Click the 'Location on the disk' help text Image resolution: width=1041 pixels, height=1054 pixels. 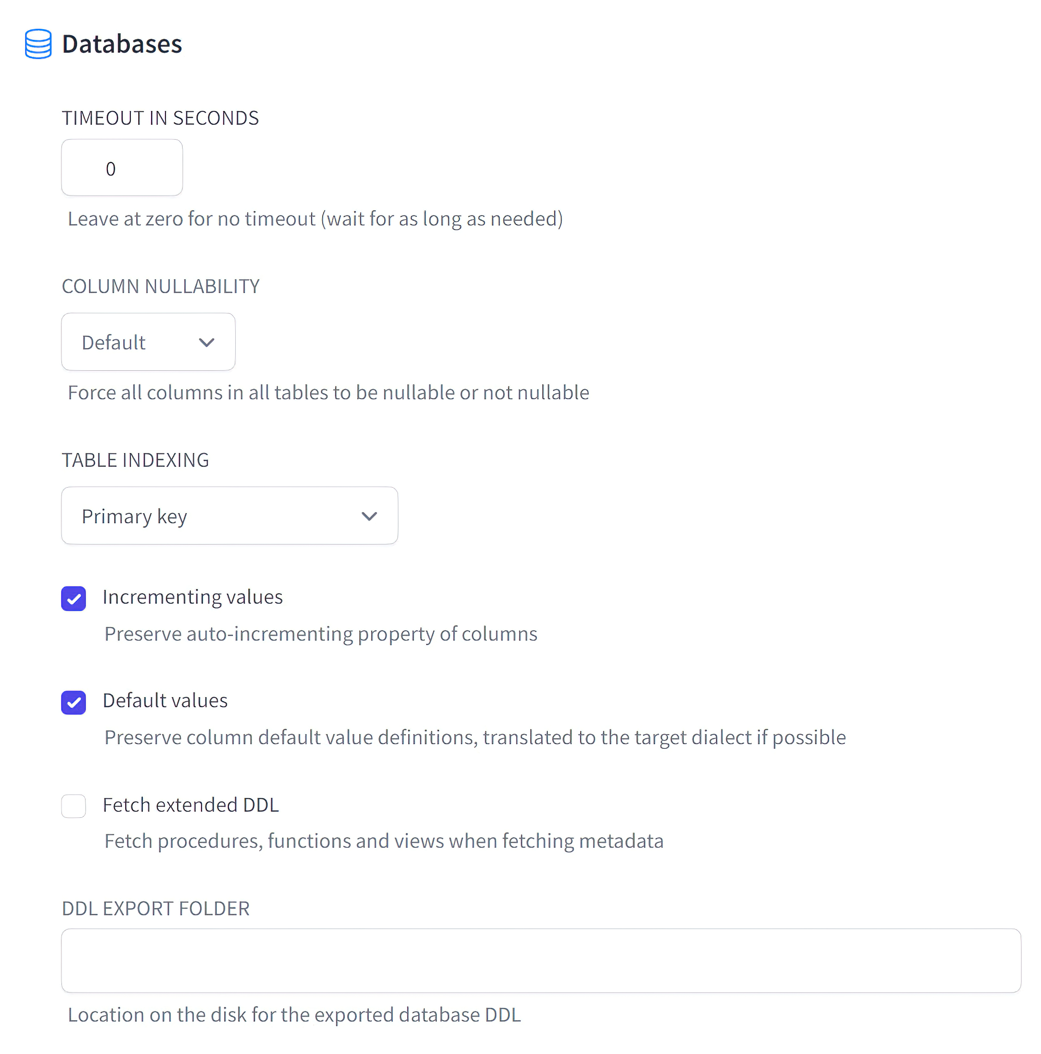(x=294, y=1015)
